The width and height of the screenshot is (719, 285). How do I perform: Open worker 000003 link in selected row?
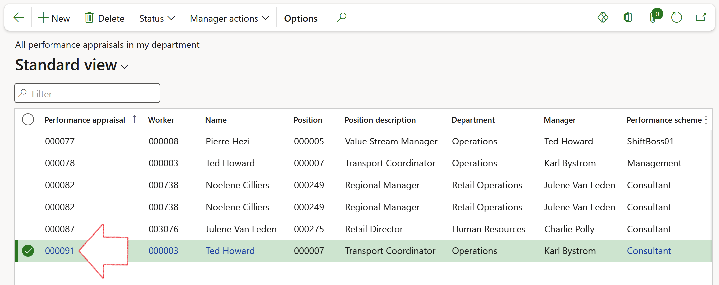[x=163, y=251]
